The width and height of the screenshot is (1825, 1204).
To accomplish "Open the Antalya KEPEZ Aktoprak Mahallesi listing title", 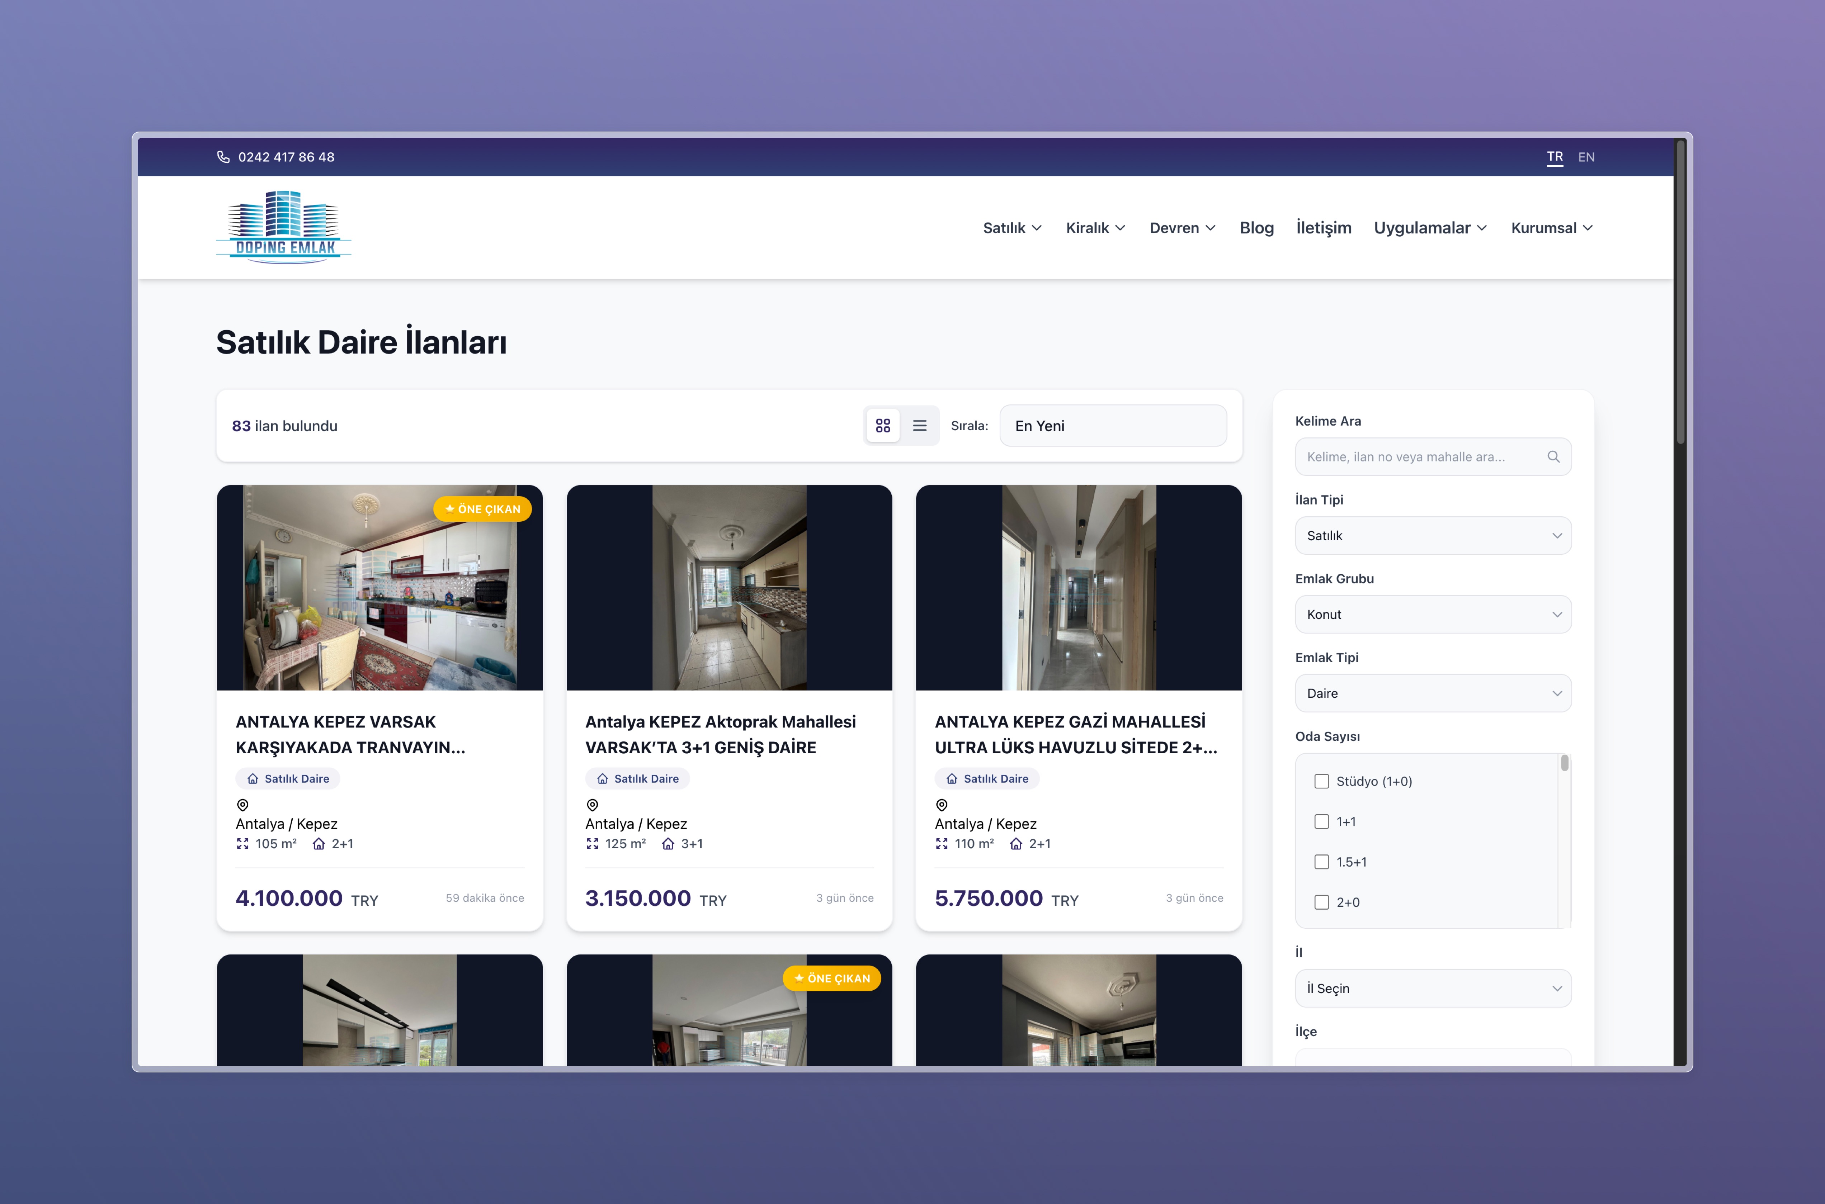I will coord(720,734).
